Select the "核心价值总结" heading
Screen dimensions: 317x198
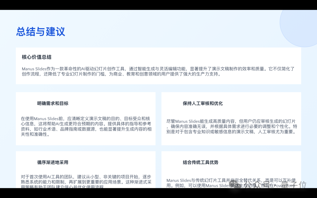tap(37, 57)
